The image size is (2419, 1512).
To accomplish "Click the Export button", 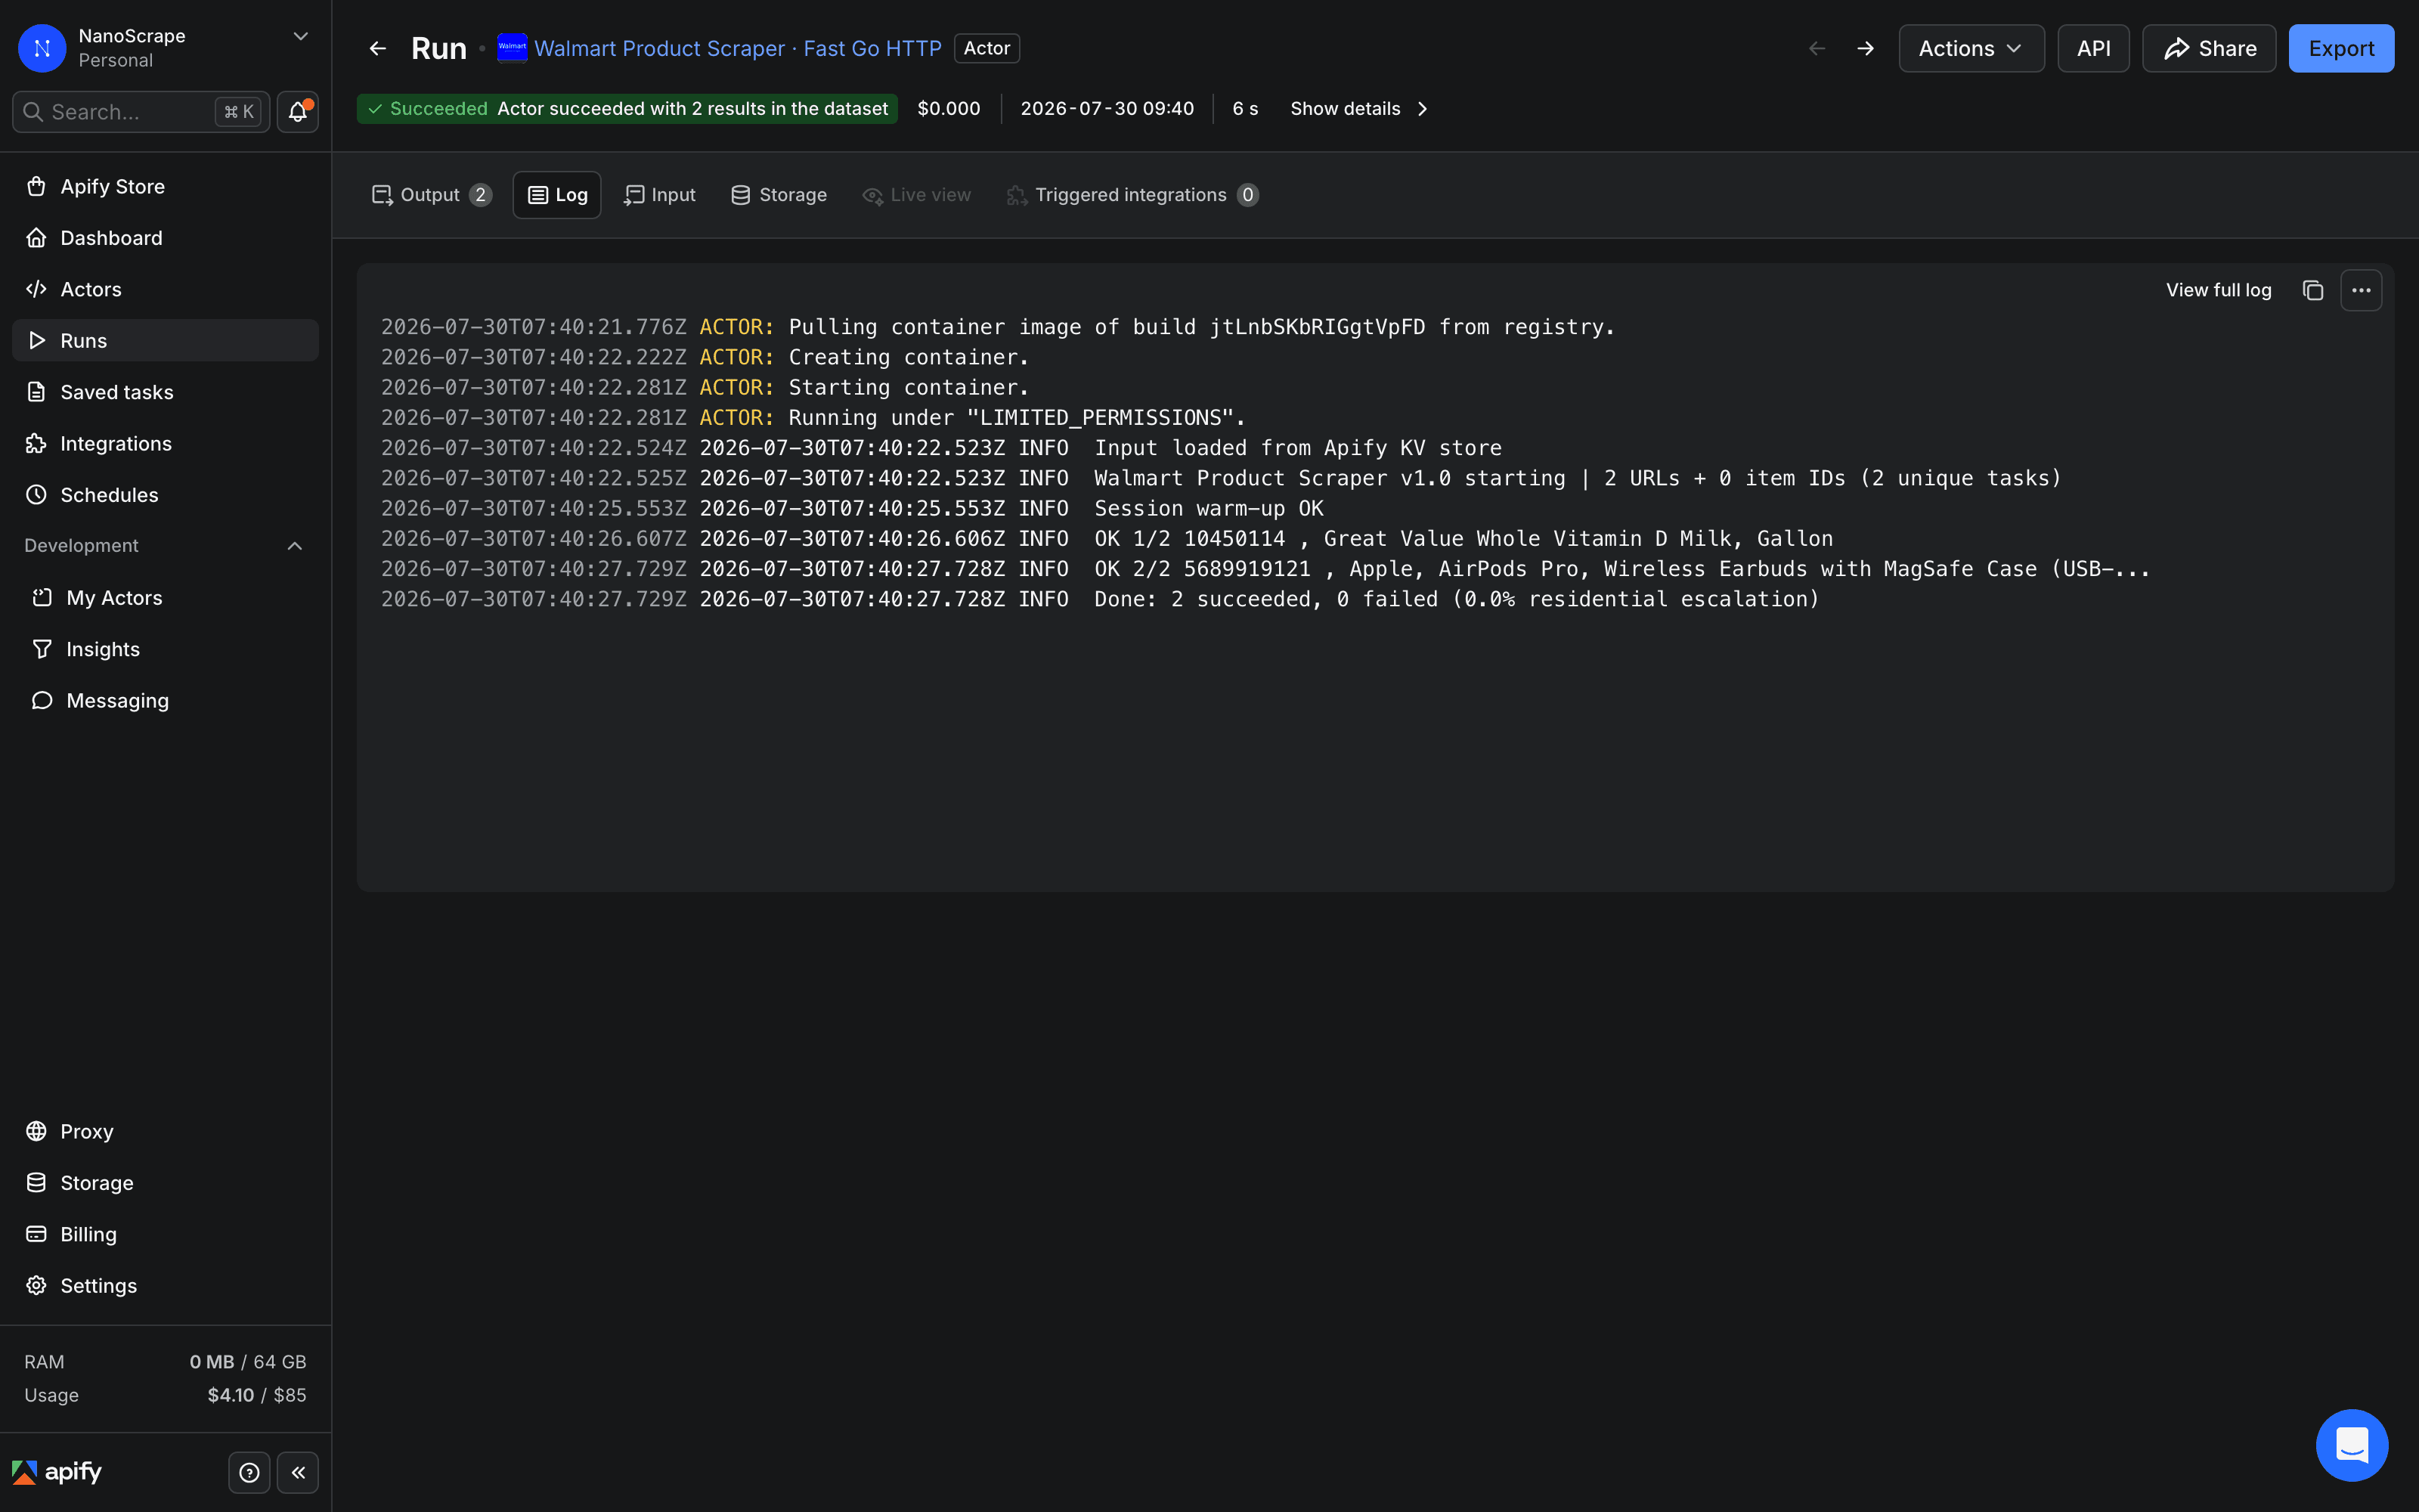I will (2341, 48).
